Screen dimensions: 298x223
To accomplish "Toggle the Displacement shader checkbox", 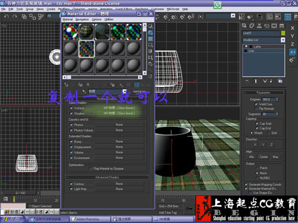I will tap(71, 147).
